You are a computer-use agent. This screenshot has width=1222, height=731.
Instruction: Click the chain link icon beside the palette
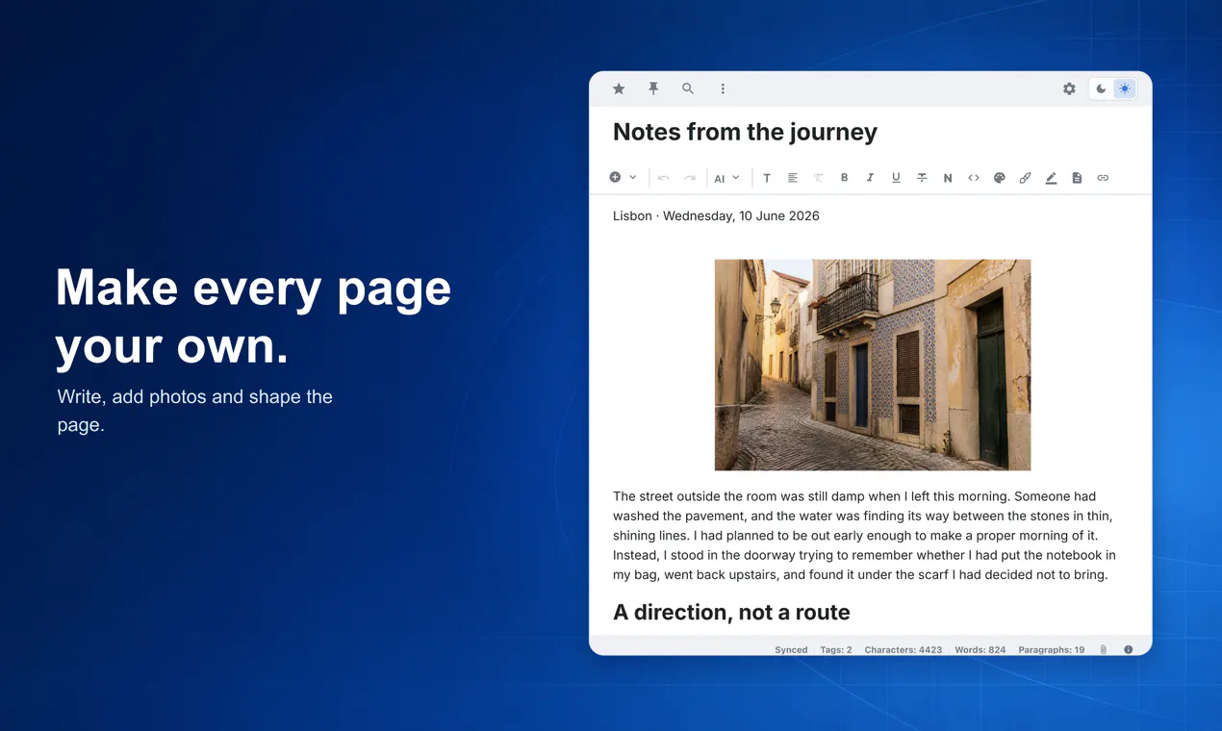(1026, 178)
